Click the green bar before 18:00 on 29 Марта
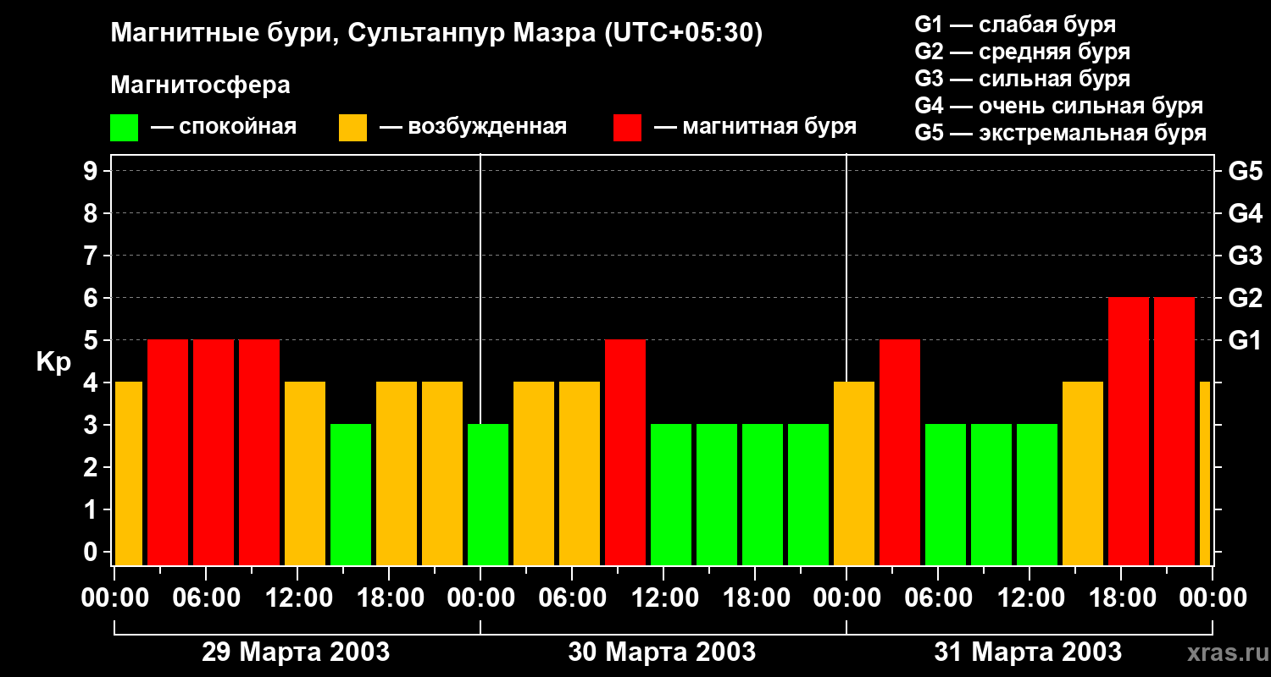Image resolution: width=1271 pixels, height=677 pixels. click(x=351, y=495)
